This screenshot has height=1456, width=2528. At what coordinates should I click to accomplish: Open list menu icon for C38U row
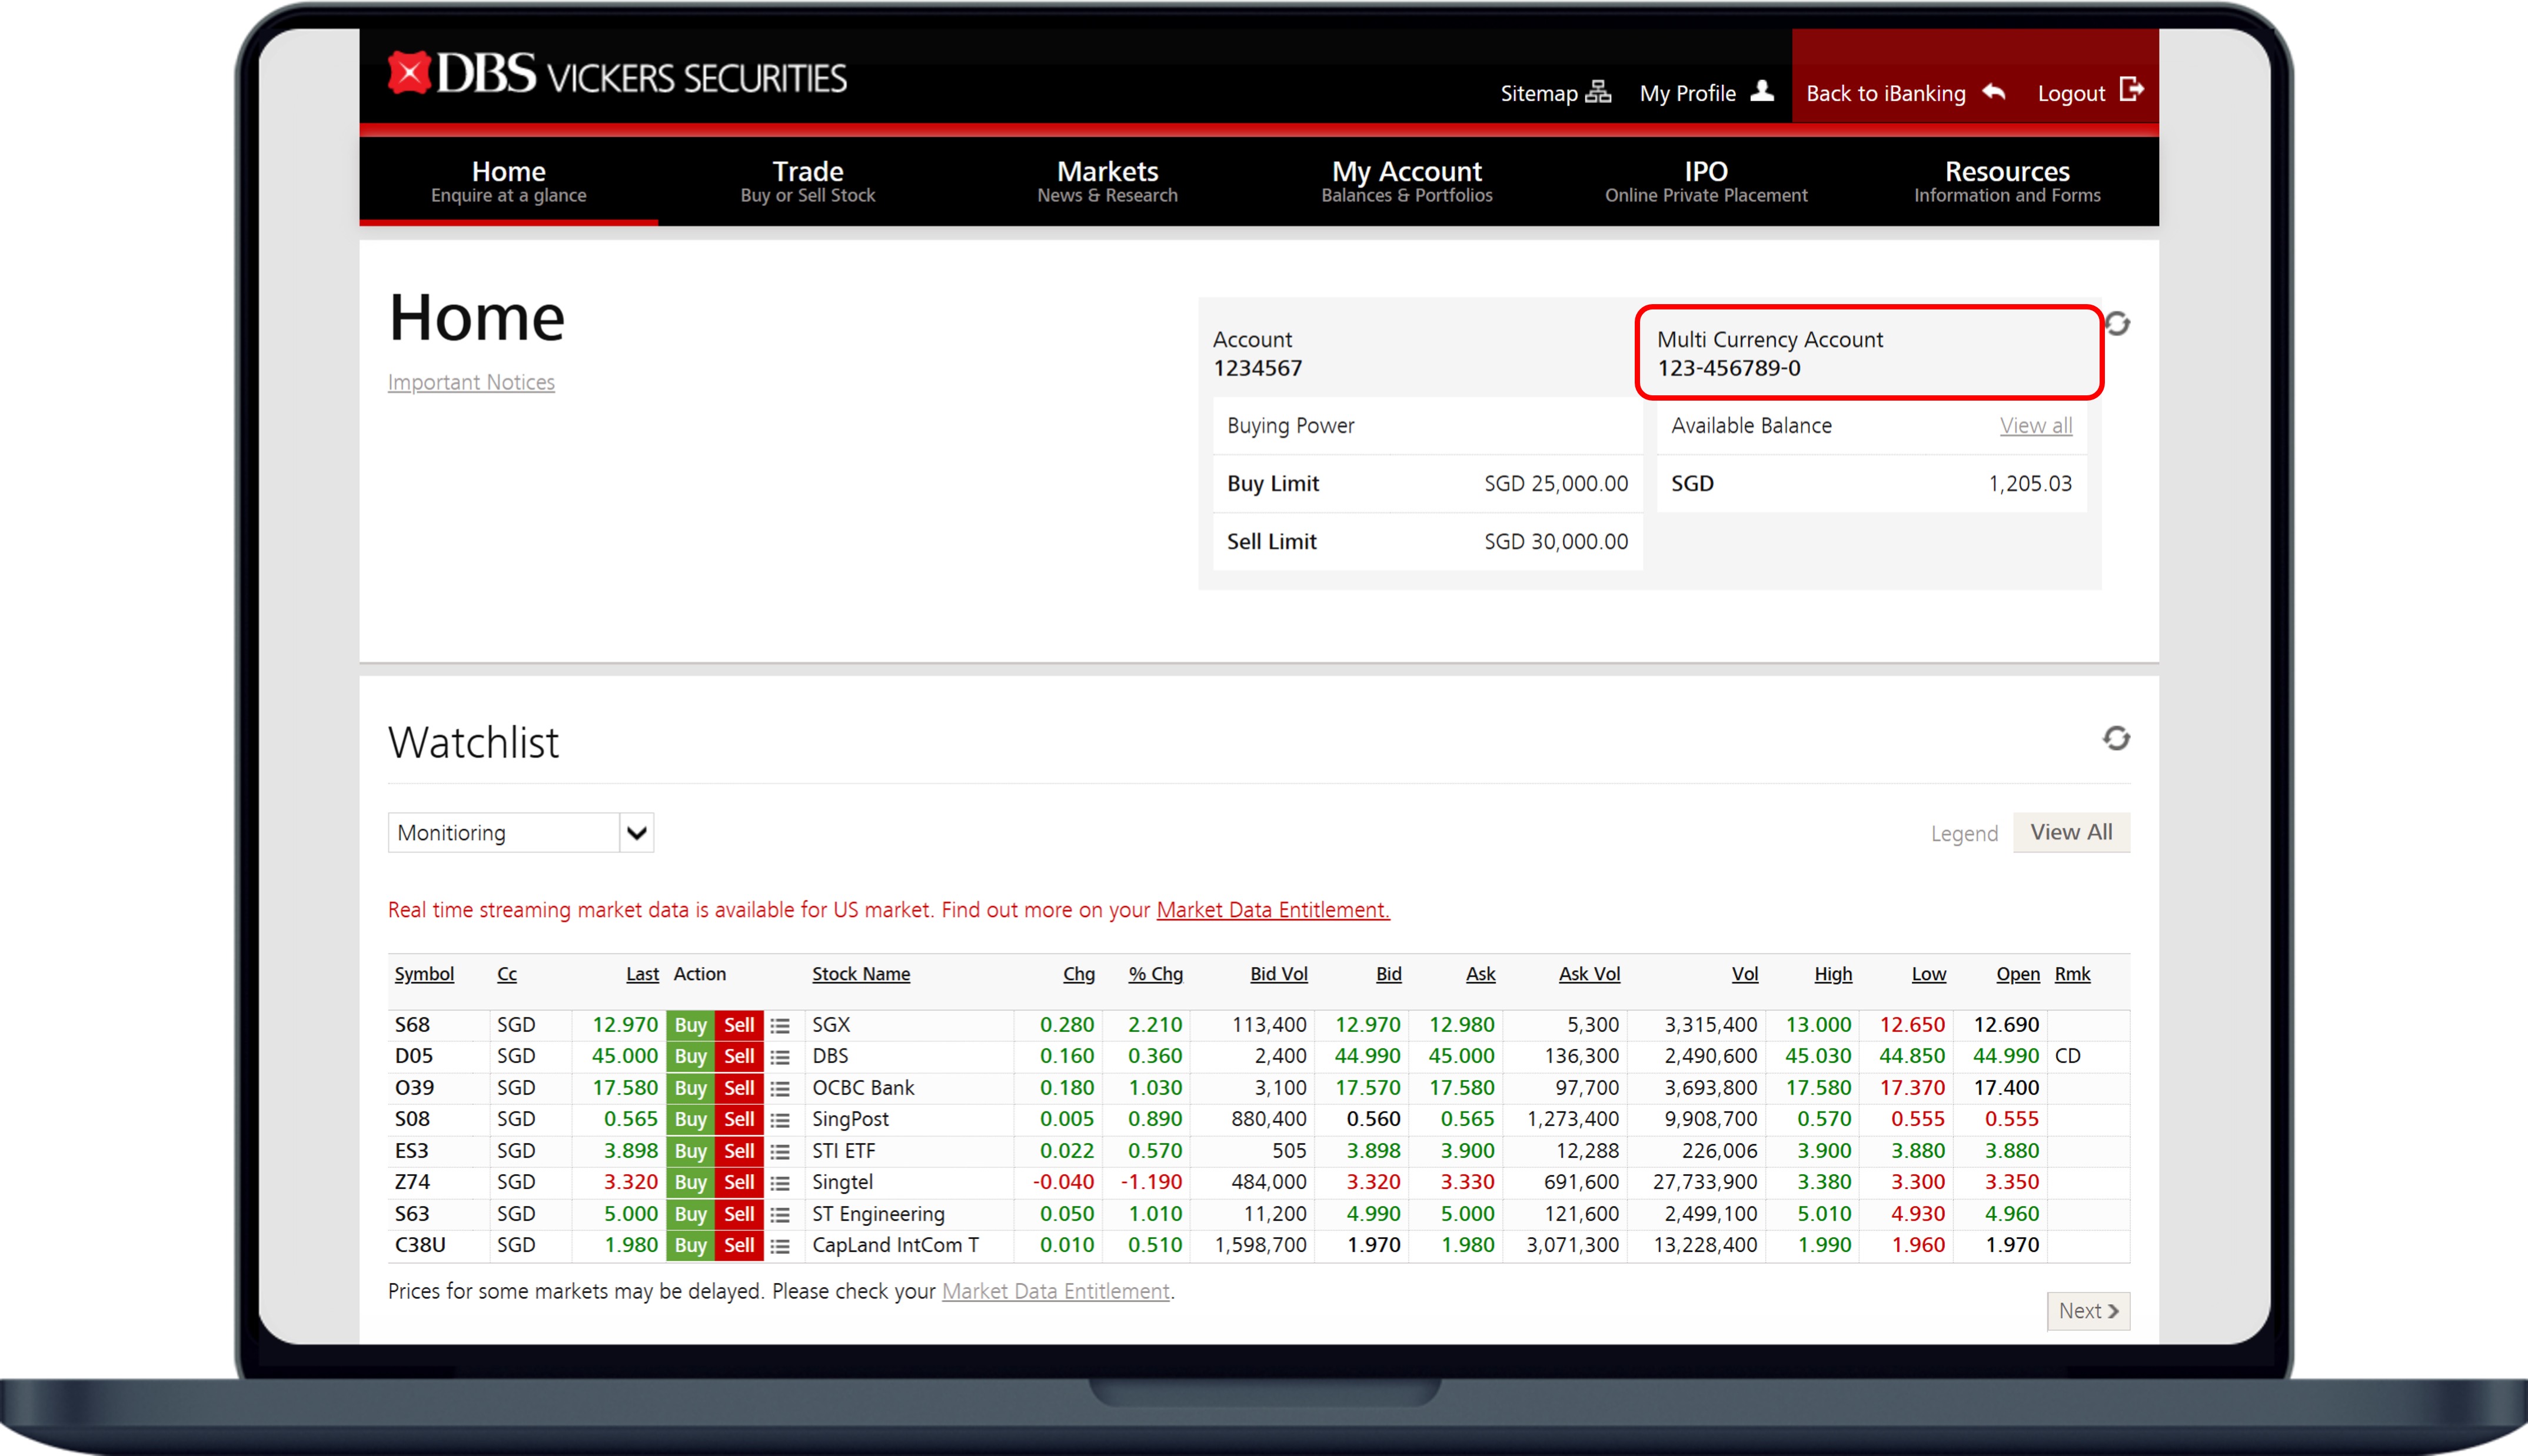pos(780,1246)
